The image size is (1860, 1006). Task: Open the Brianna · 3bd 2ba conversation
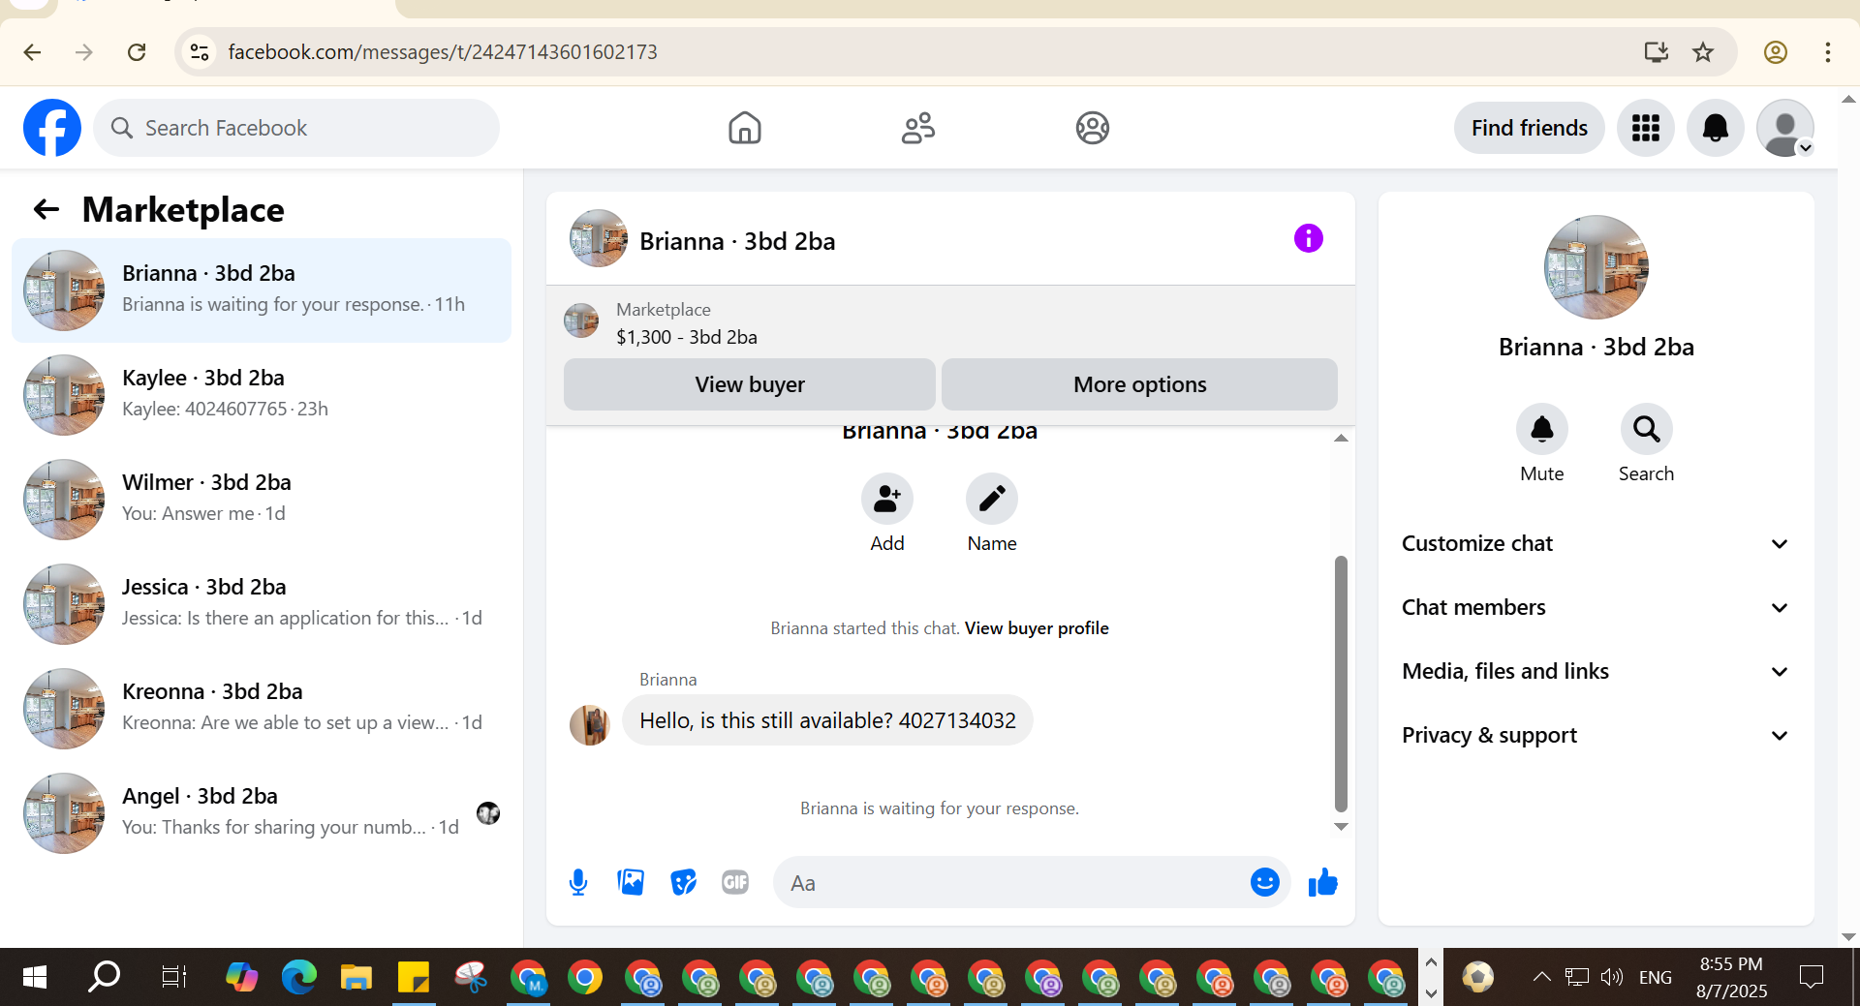coord(262,290)
